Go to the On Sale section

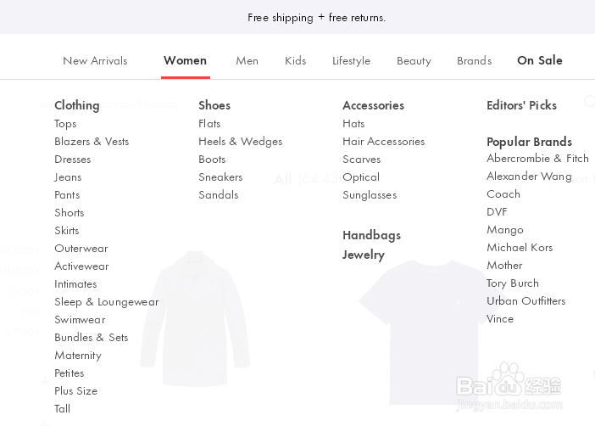[539, 60]
